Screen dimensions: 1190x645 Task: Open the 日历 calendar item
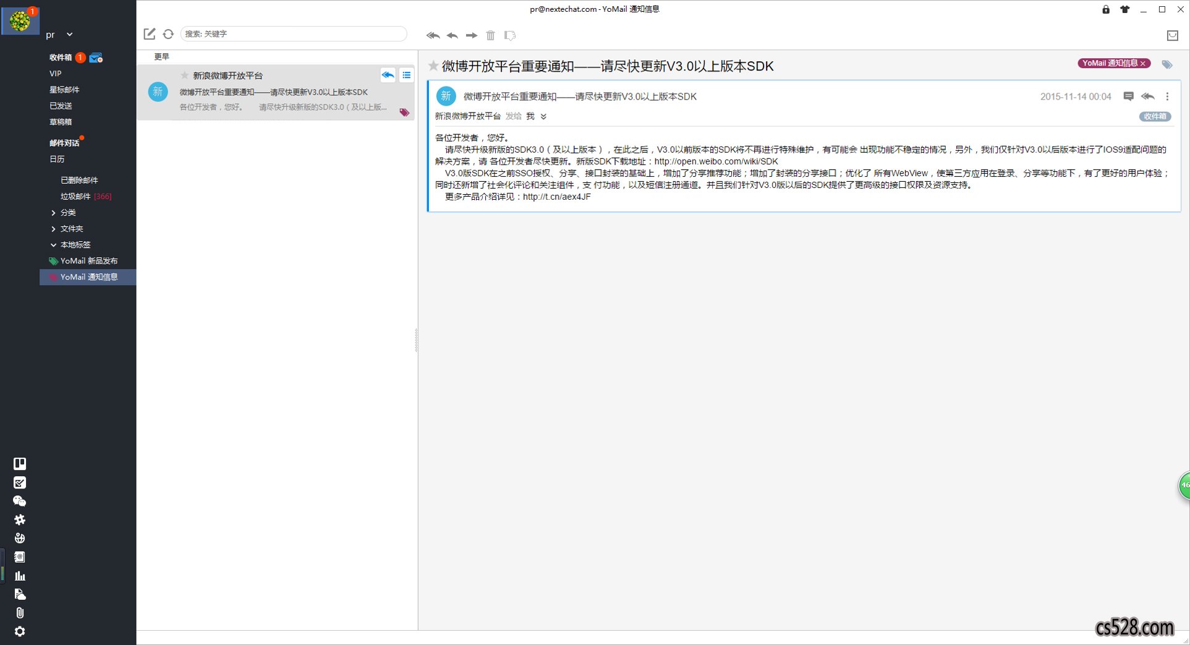click(57, 159)
